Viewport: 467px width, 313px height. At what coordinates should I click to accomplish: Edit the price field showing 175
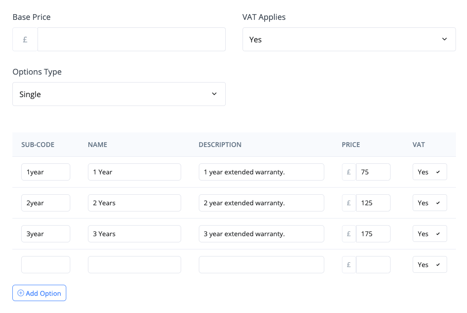[373, 234]
